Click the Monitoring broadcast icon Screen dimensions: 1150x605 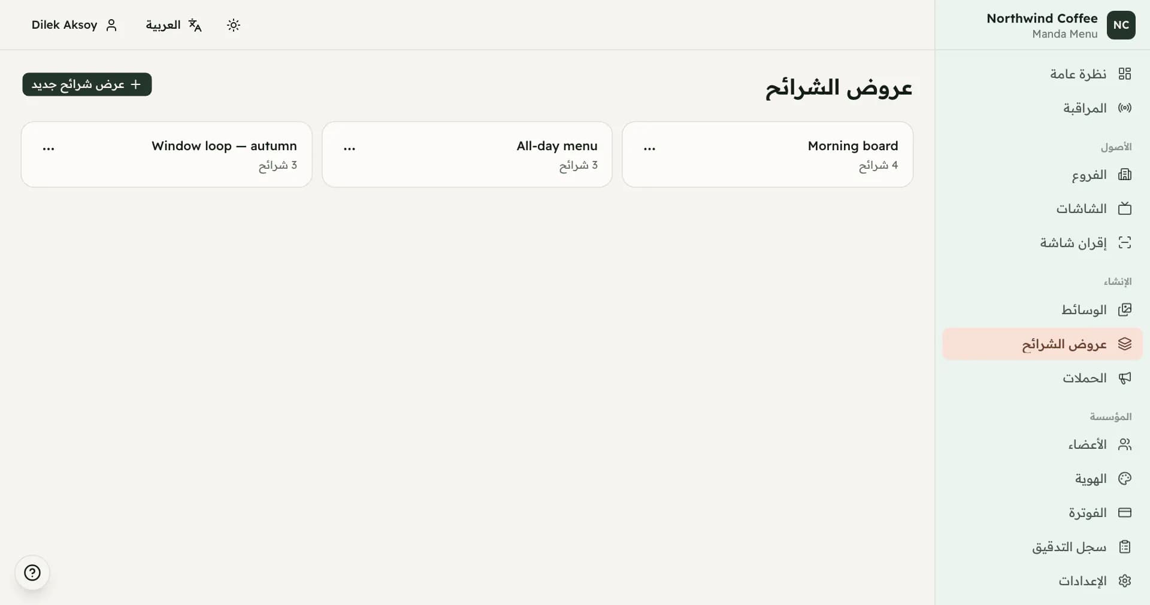coord(1125,108)
